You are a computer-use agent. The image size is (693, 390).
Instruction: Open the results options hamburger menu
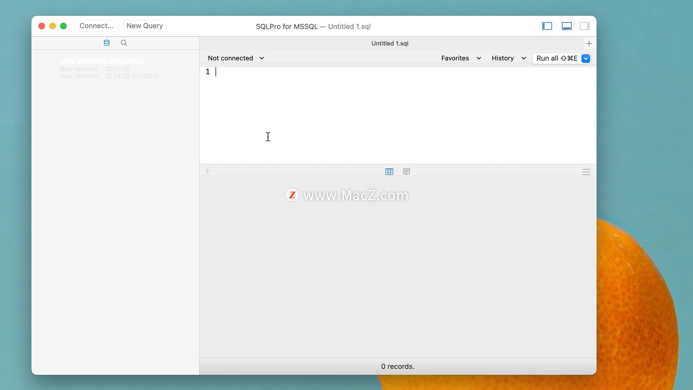(586, 172)
